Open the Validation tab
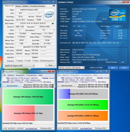This screenshot has height=132, width=130. [25, 6]
